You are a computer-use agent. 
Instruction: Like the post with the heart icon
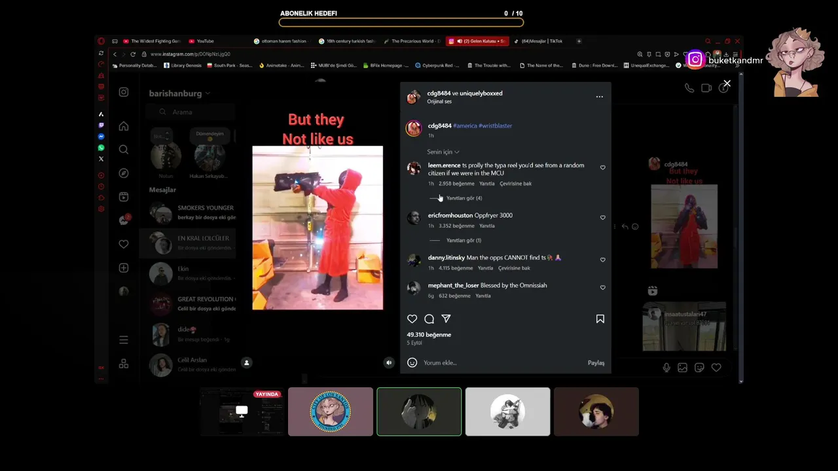(412, 319)
